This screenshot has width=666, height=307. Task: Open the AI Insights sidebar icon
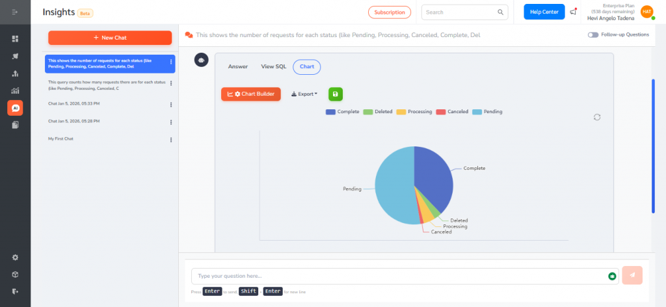pyautogui.click(x=15, y=108)
